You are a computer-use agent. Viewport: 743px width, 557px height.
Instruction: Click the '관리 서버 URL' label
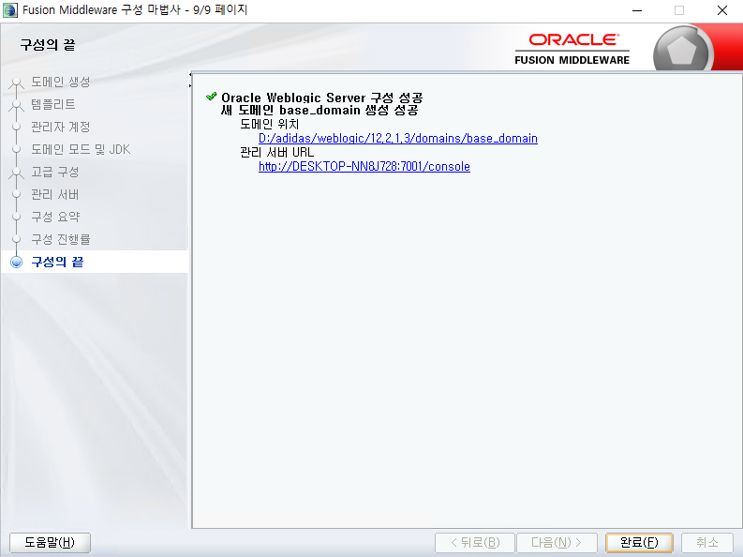click(x=276, y=152)
